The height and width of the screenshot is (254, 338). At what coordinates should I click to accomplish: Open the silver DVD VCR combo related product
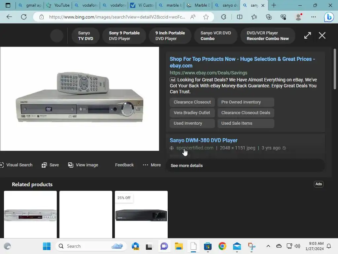[30, 214]
